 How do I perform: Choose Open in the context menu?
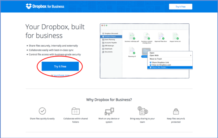(152, 53)
